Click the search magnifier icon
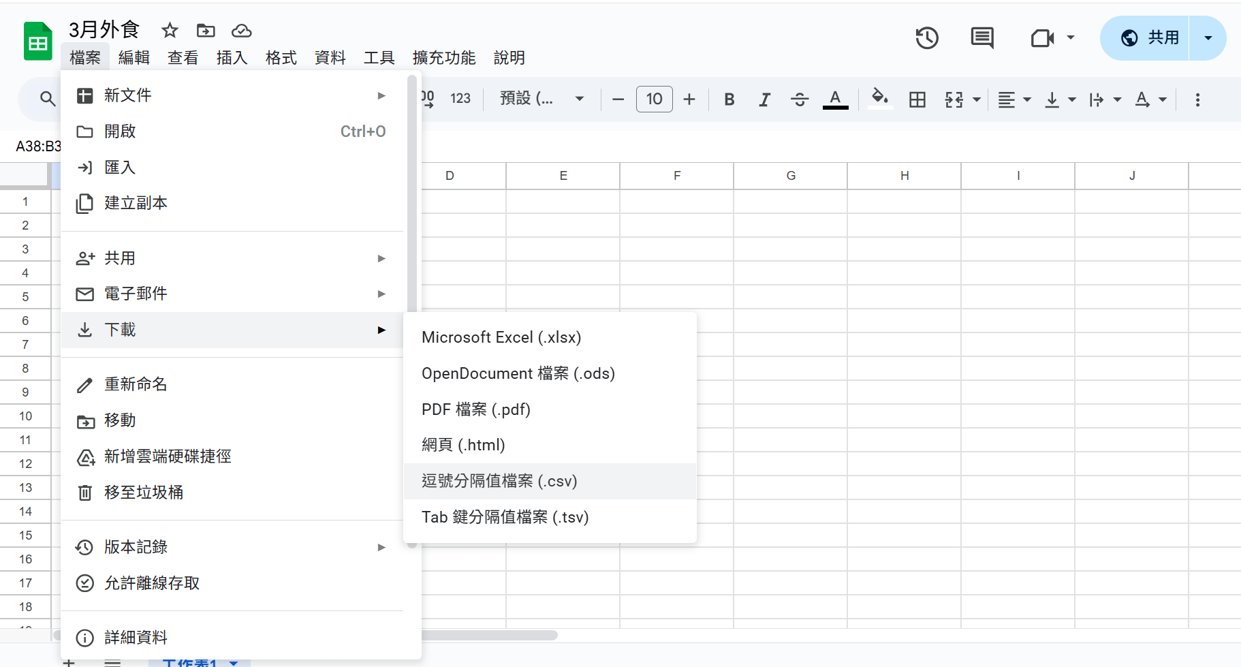1241x667 pixels. [x=47, y=99]
